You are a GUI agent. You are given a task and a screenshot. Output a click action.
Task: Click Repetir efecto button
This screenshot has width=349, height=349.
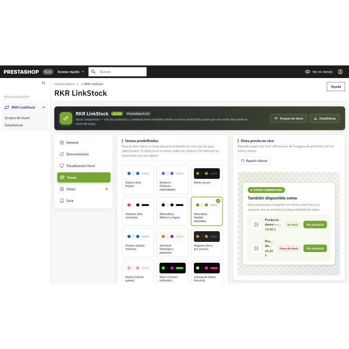coord(254,161)
